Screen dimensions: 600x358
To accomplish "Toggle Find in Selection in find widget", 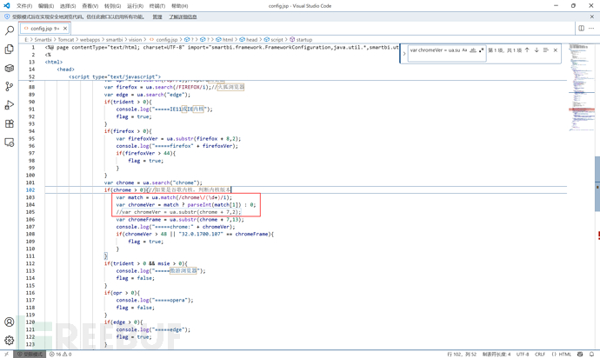I will [x=546, y=50].
